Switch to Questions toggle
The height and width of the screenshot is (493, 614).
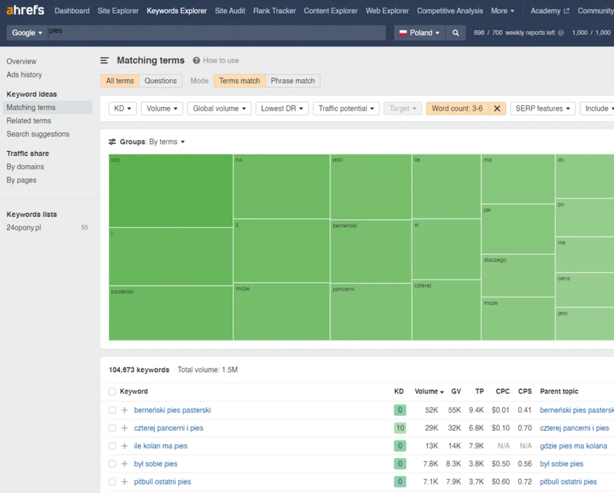(x=161, y=81)
